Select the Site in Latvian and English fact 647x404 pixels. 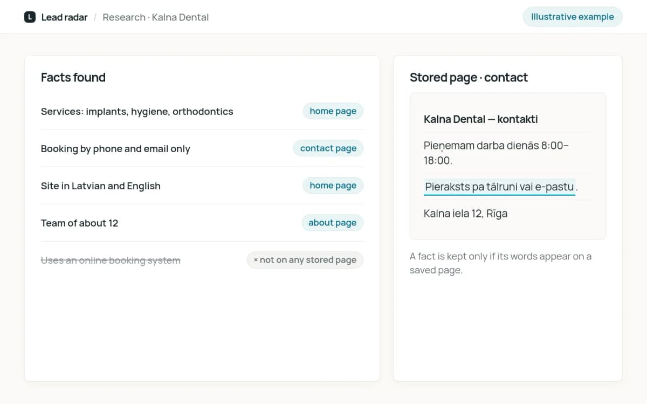pos(101,186)
